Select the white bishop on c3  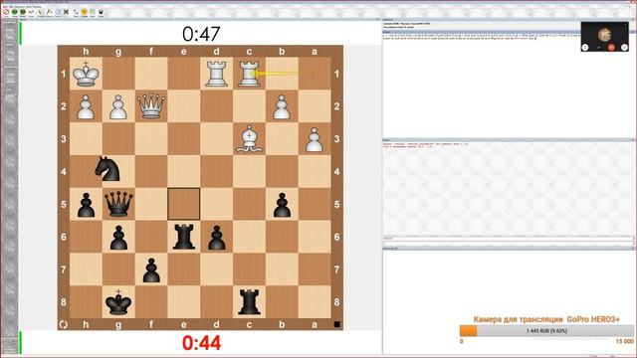point(249,139)
